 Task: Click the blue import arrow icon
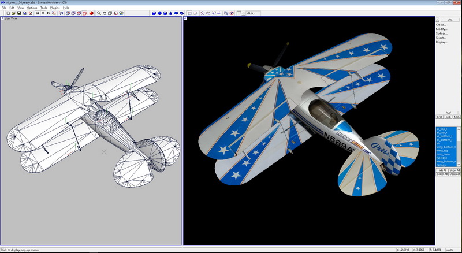25,13
